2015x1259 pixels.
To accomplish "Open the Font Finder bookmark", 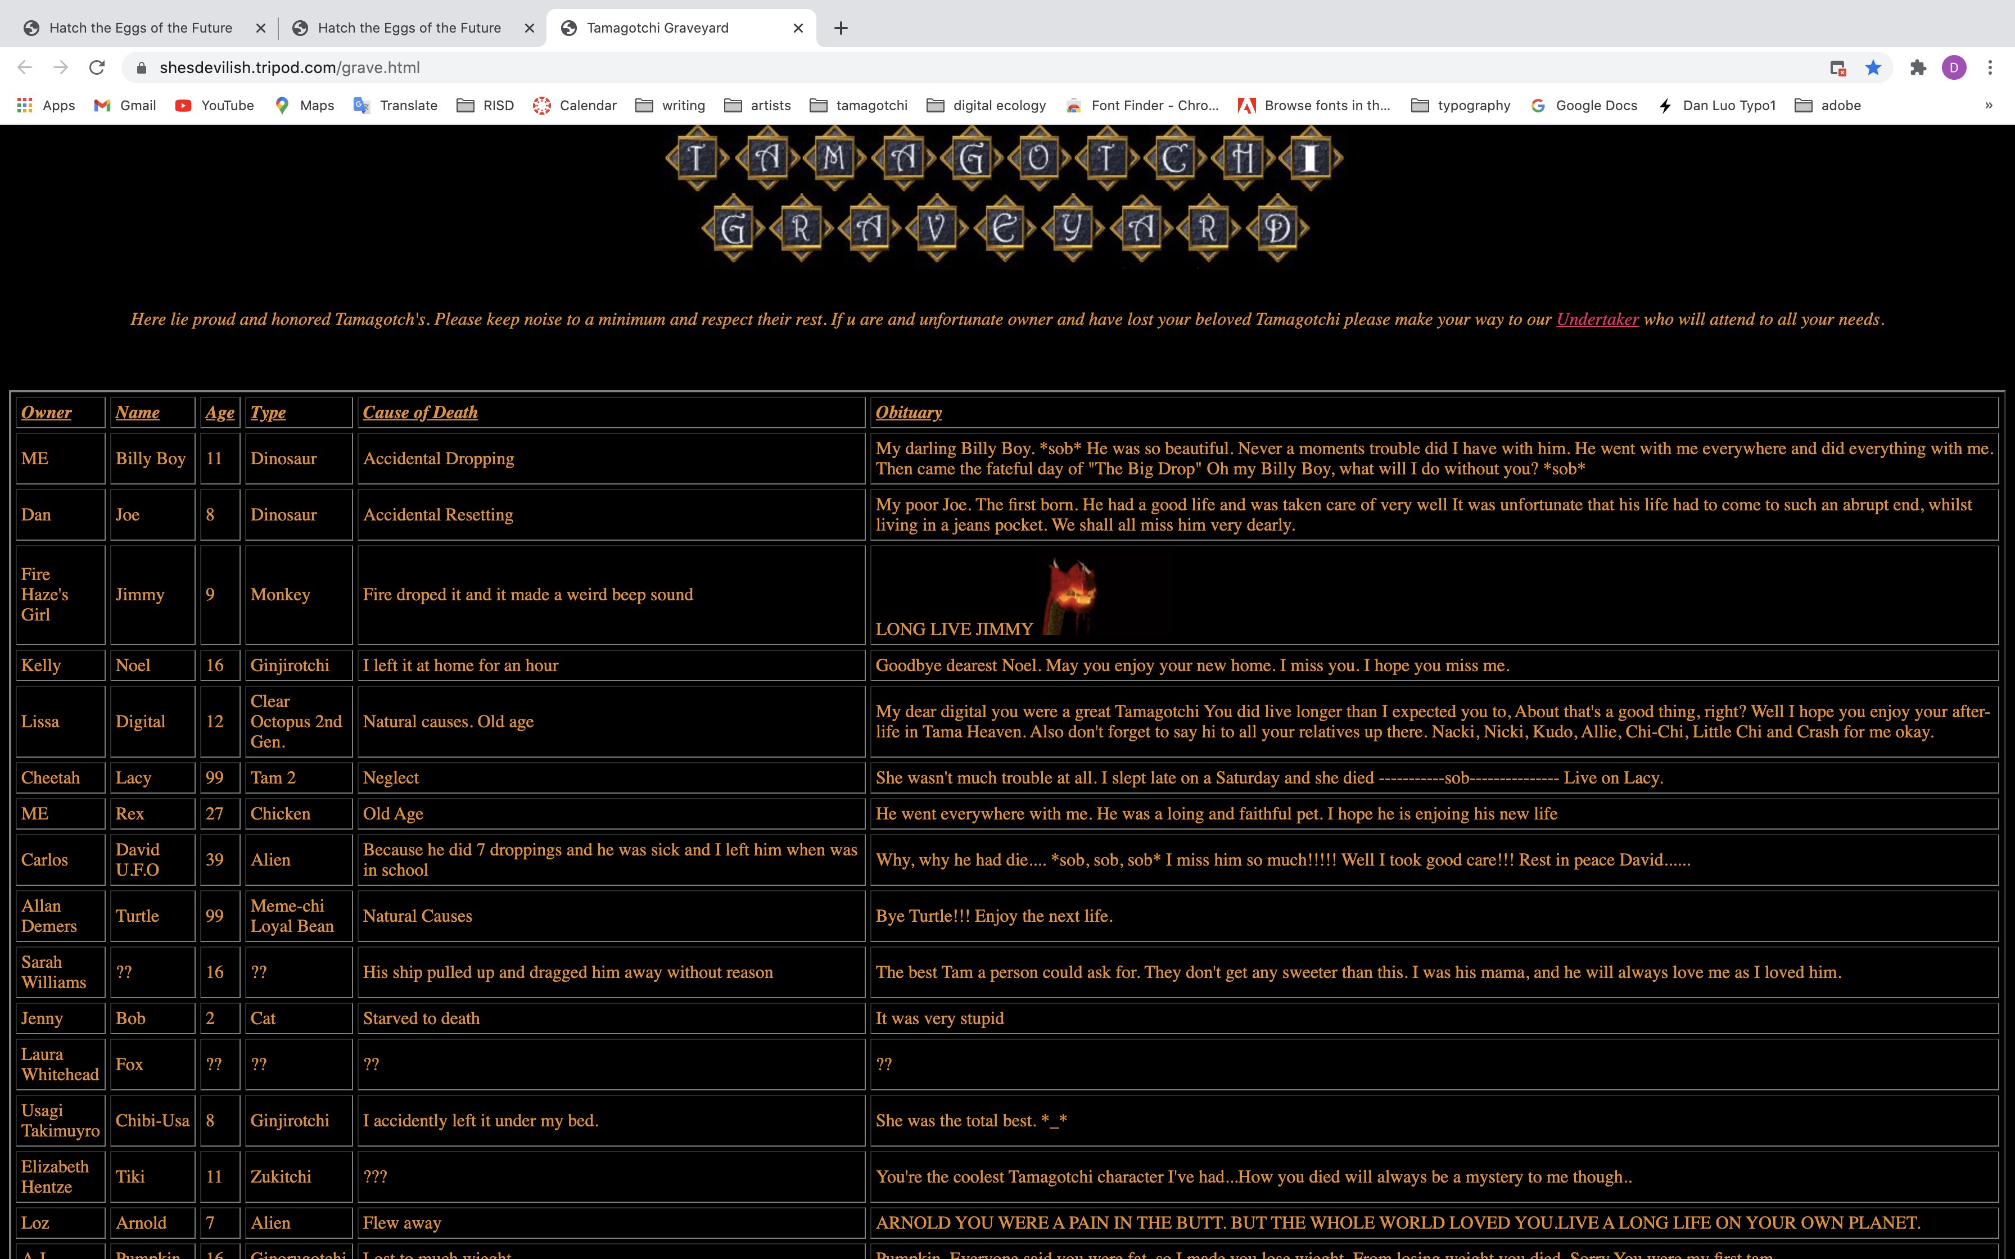I will click(1142, 106).
